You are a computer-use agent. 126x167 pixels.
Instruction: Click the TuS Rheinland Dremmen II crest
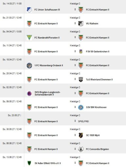[x=81, y=79]
